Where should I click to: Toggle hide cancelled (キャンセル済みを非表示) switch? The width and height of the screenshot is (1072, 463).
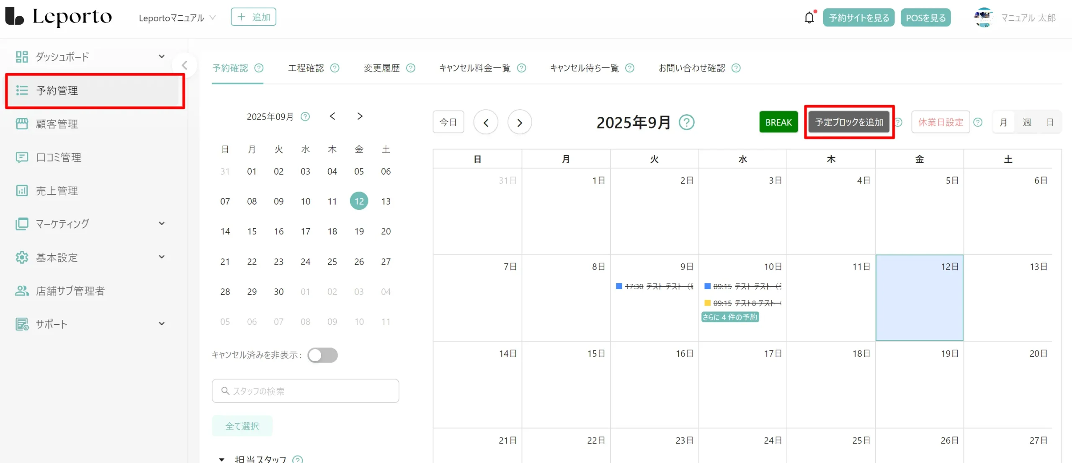coord(322,355)
